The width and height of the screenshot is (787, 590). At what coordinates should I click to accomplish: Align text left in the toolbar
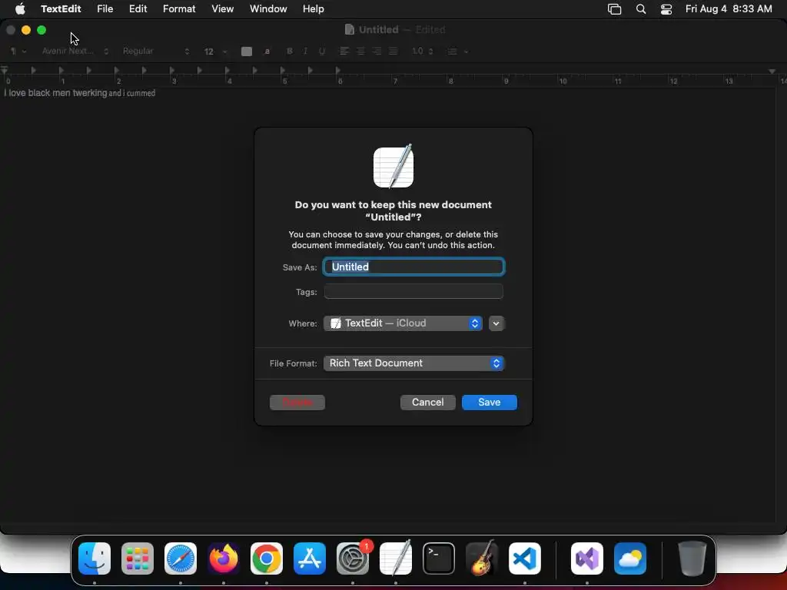click(x=344, y=51)
